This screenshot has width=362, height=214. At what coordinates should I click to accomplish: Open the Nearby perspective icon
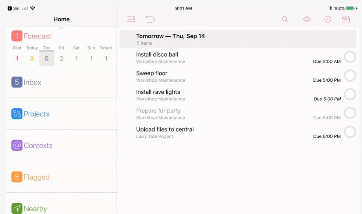17,209
